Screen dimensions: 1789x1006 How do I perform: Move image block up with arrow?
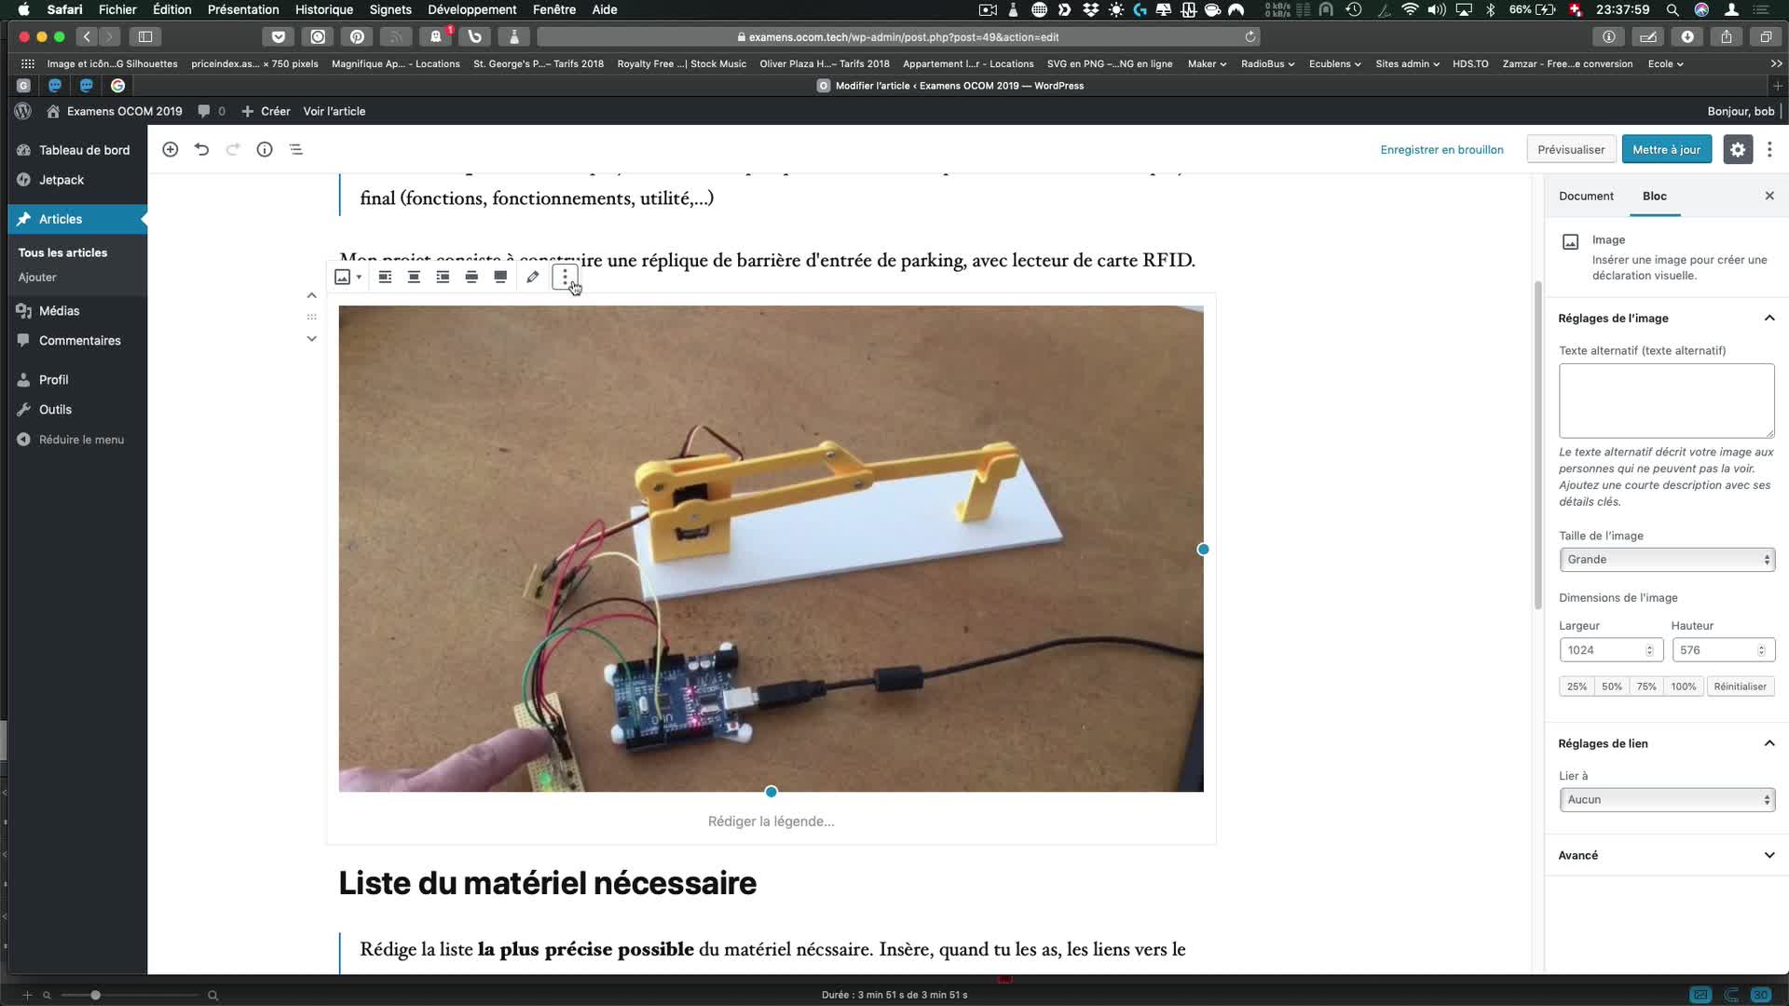(x=312, y=295)
